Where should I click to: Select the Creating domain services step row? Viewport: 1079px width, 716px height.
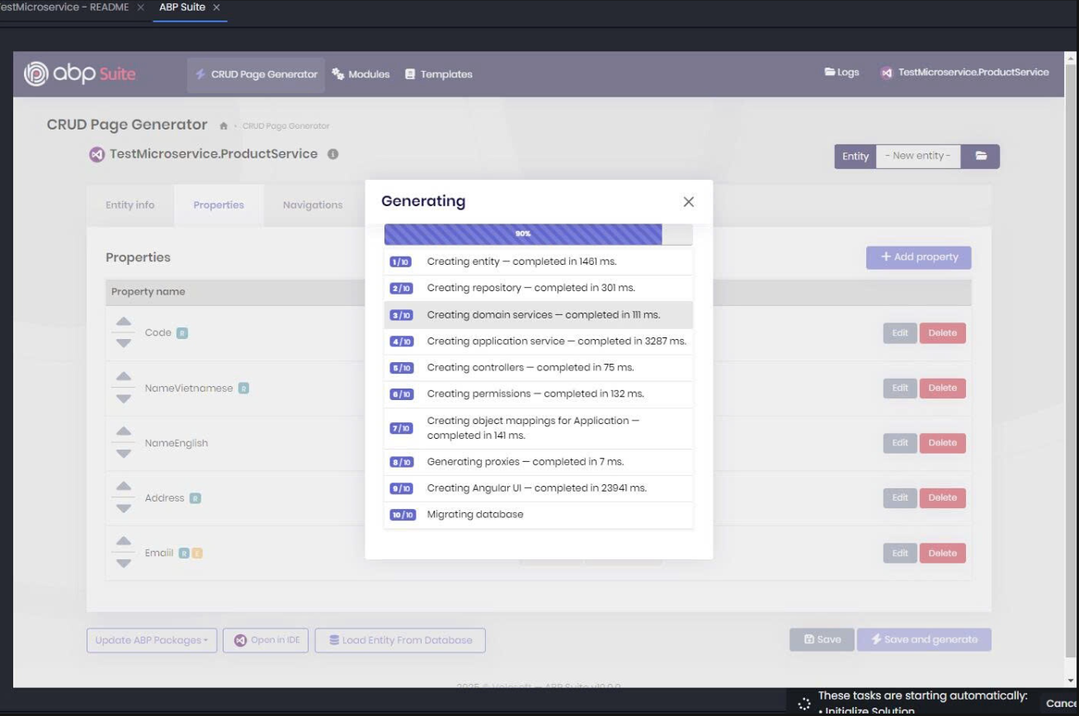(538, 315)
